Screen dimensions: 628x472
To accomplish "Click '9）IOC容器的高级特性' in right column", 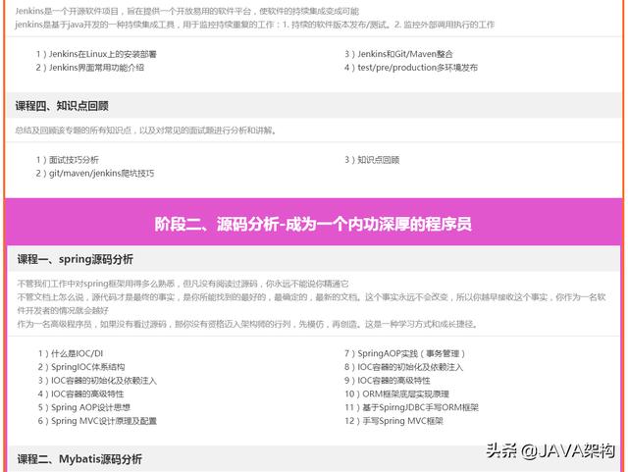I will [388, 380].
